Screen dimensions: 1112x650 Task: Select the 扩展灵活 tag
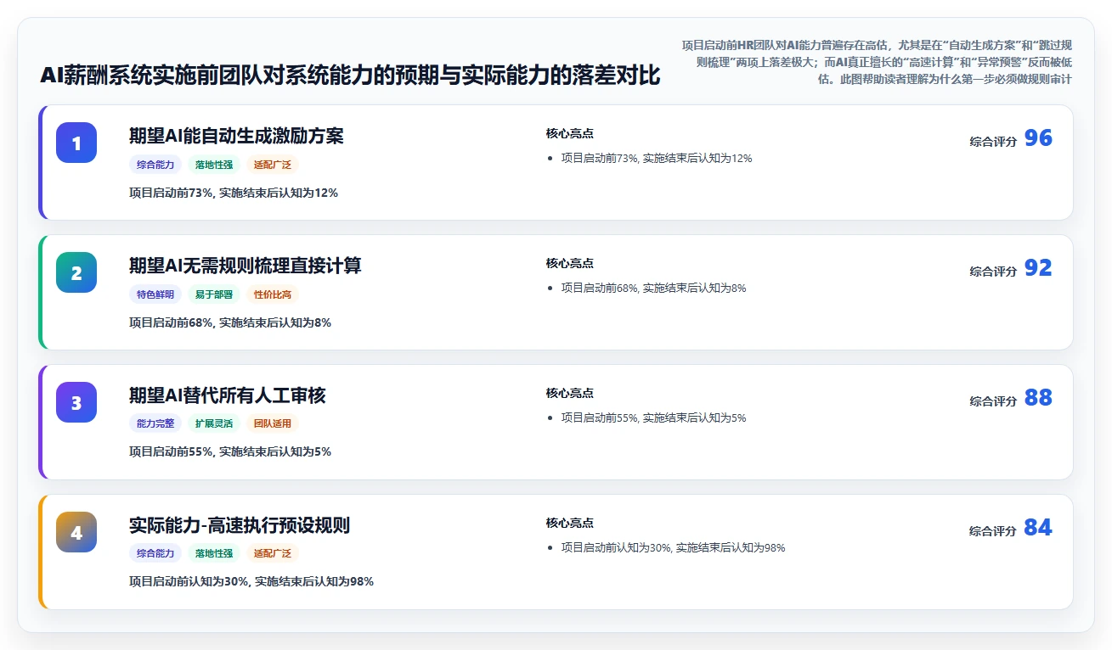pos(214,423)
